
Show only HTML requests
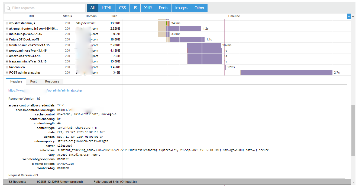(x=106, y=8)
